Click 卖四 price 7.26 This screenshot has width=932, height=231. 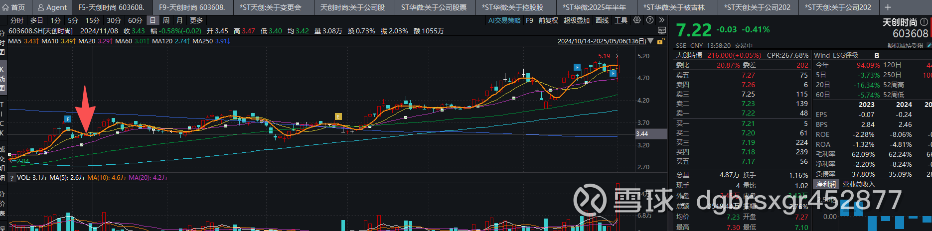tap(748, 85)
